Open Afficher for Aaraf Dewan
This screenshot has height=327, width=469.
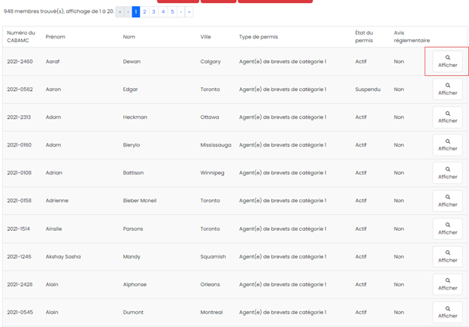pos(447,62)
